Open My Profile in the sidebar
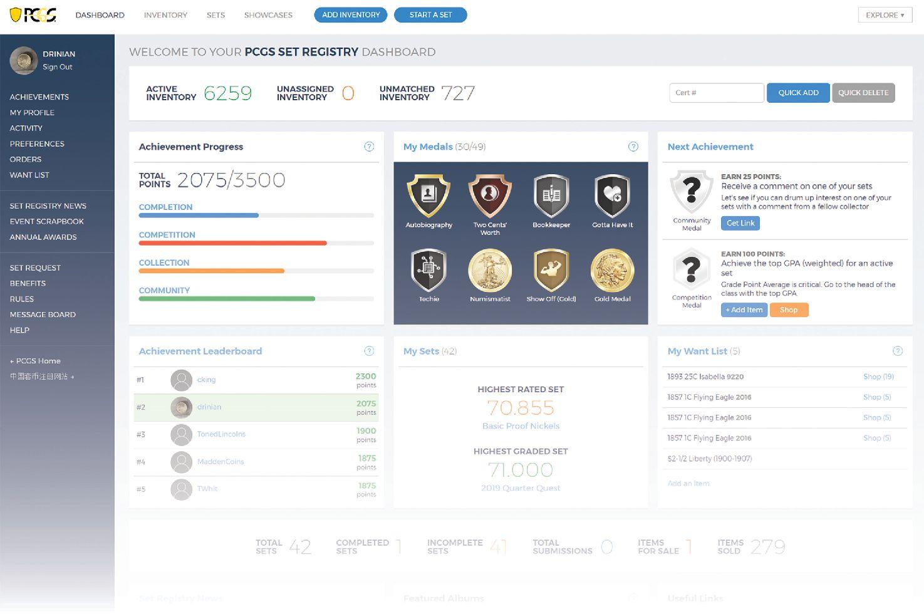The image size is (924, 614). [x=32, y=113]
